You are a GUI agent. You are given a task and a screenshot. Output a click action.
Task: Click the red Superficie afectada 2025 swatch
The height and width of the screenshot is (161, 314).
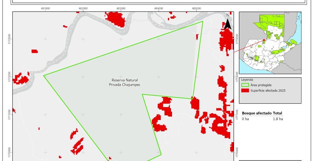pos(245,91)
